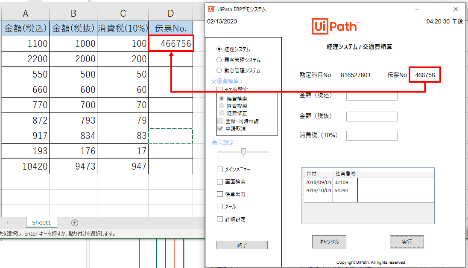This screenshot has height=268, width=468.
Task: Select column A header in Excel
Action: pos(25,13)
